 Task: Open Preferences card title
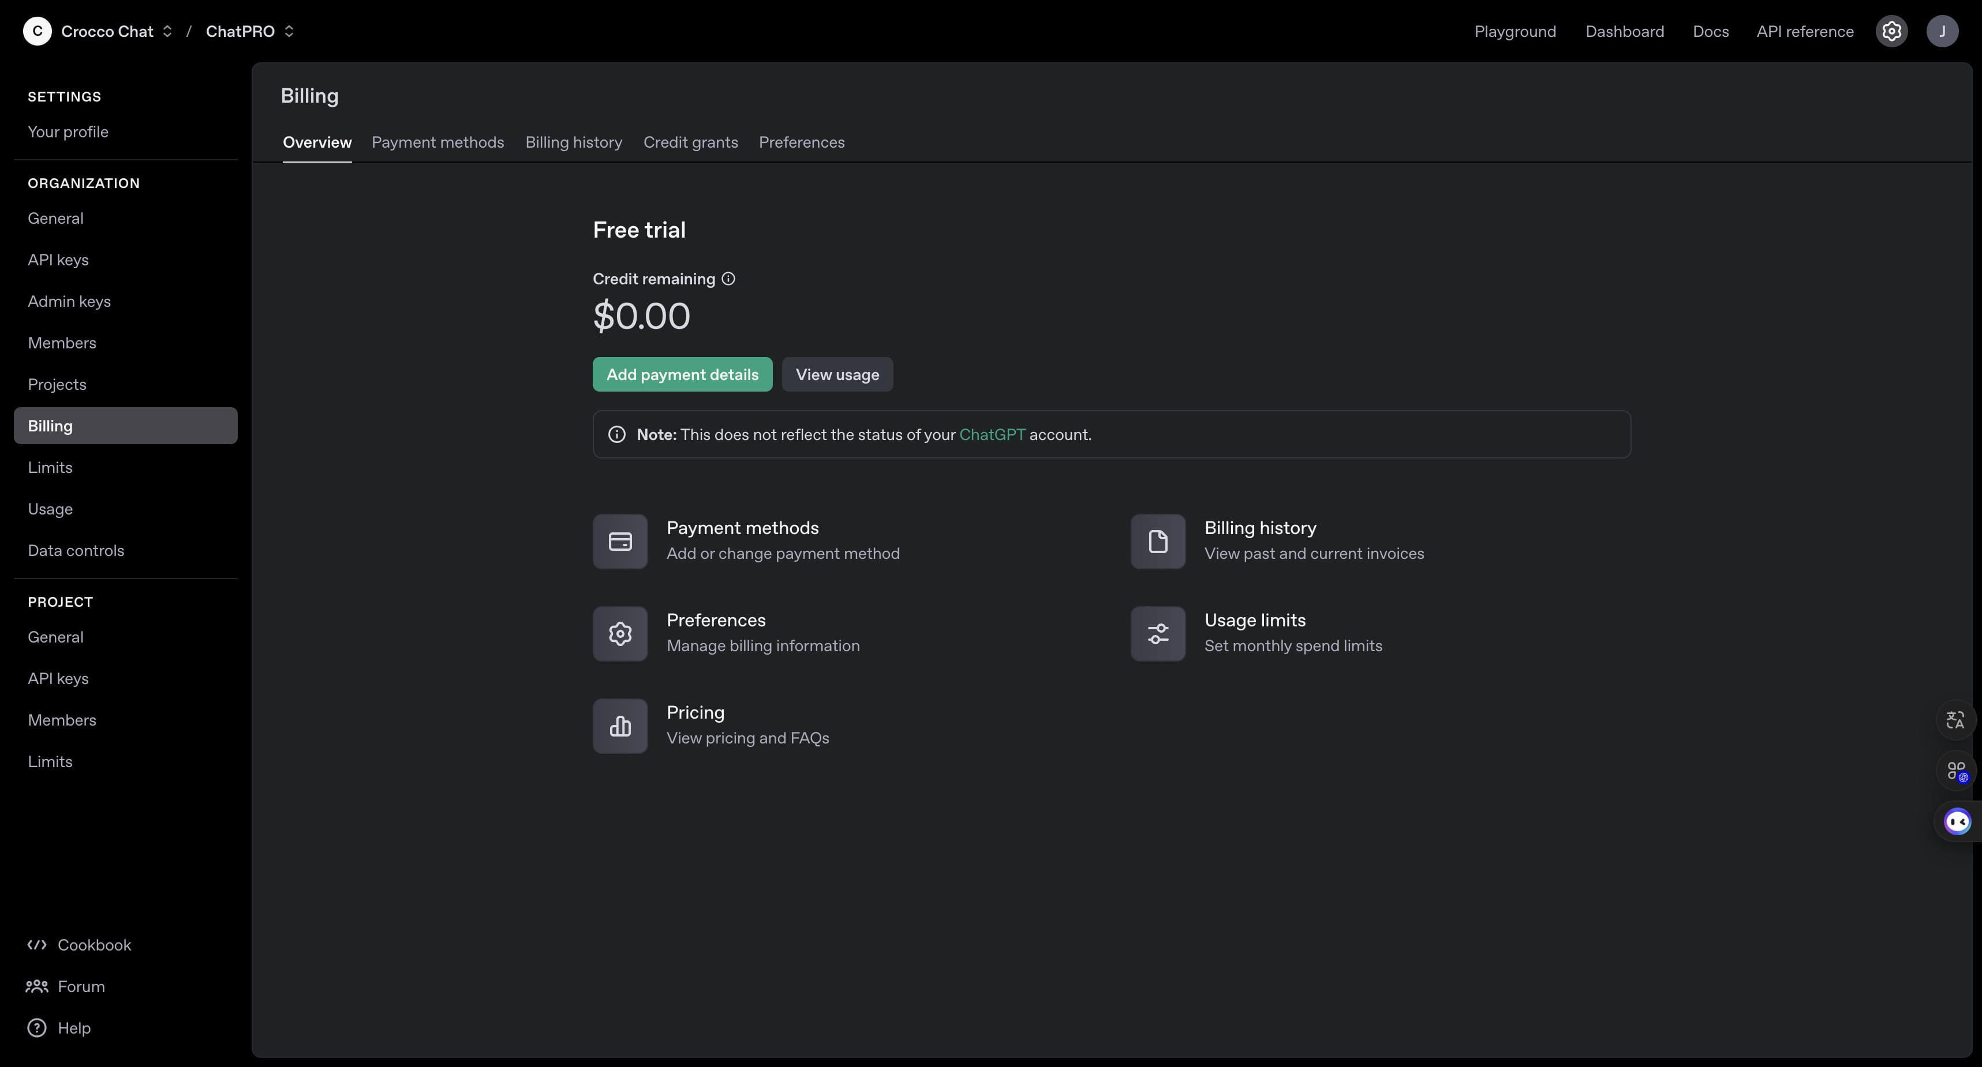(716, 621)
